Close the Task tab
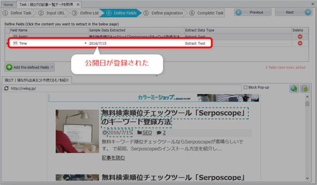The height and width of the screenshot is (185, 317). point(78,4)
